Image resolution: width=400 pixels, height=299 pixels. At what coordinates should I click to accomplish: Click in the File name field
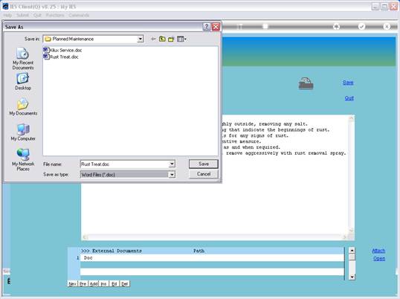coord(124,164)
